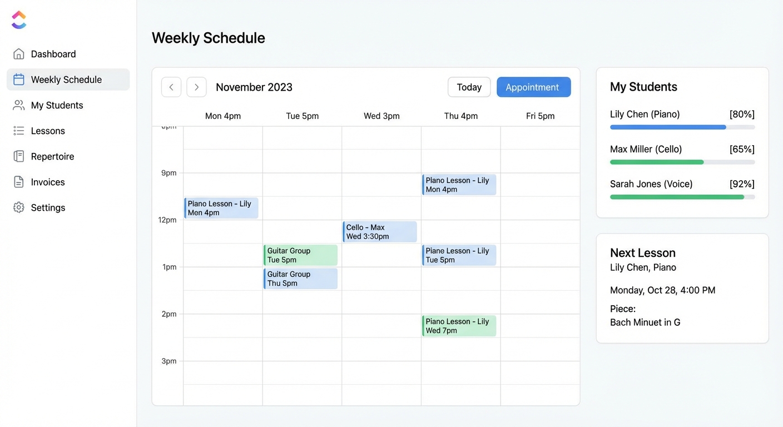The width and height of the screenshot is (783, 427).
Task: Open the Cello - Max Wed 3:30pm event
Action: 380,232
